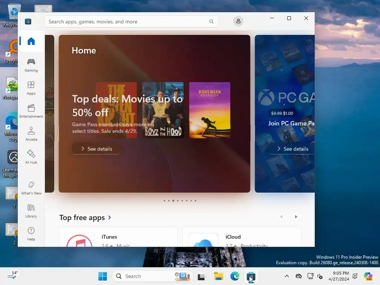Open The Green Knight movie poster

click(x=116, y=110)
